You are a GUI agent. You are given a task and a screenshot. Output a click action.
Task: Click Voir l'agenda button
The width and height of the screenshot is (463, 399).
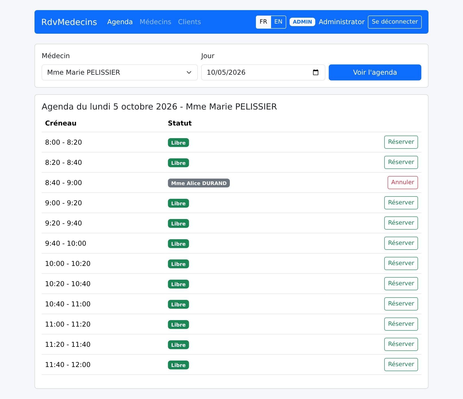375,72
